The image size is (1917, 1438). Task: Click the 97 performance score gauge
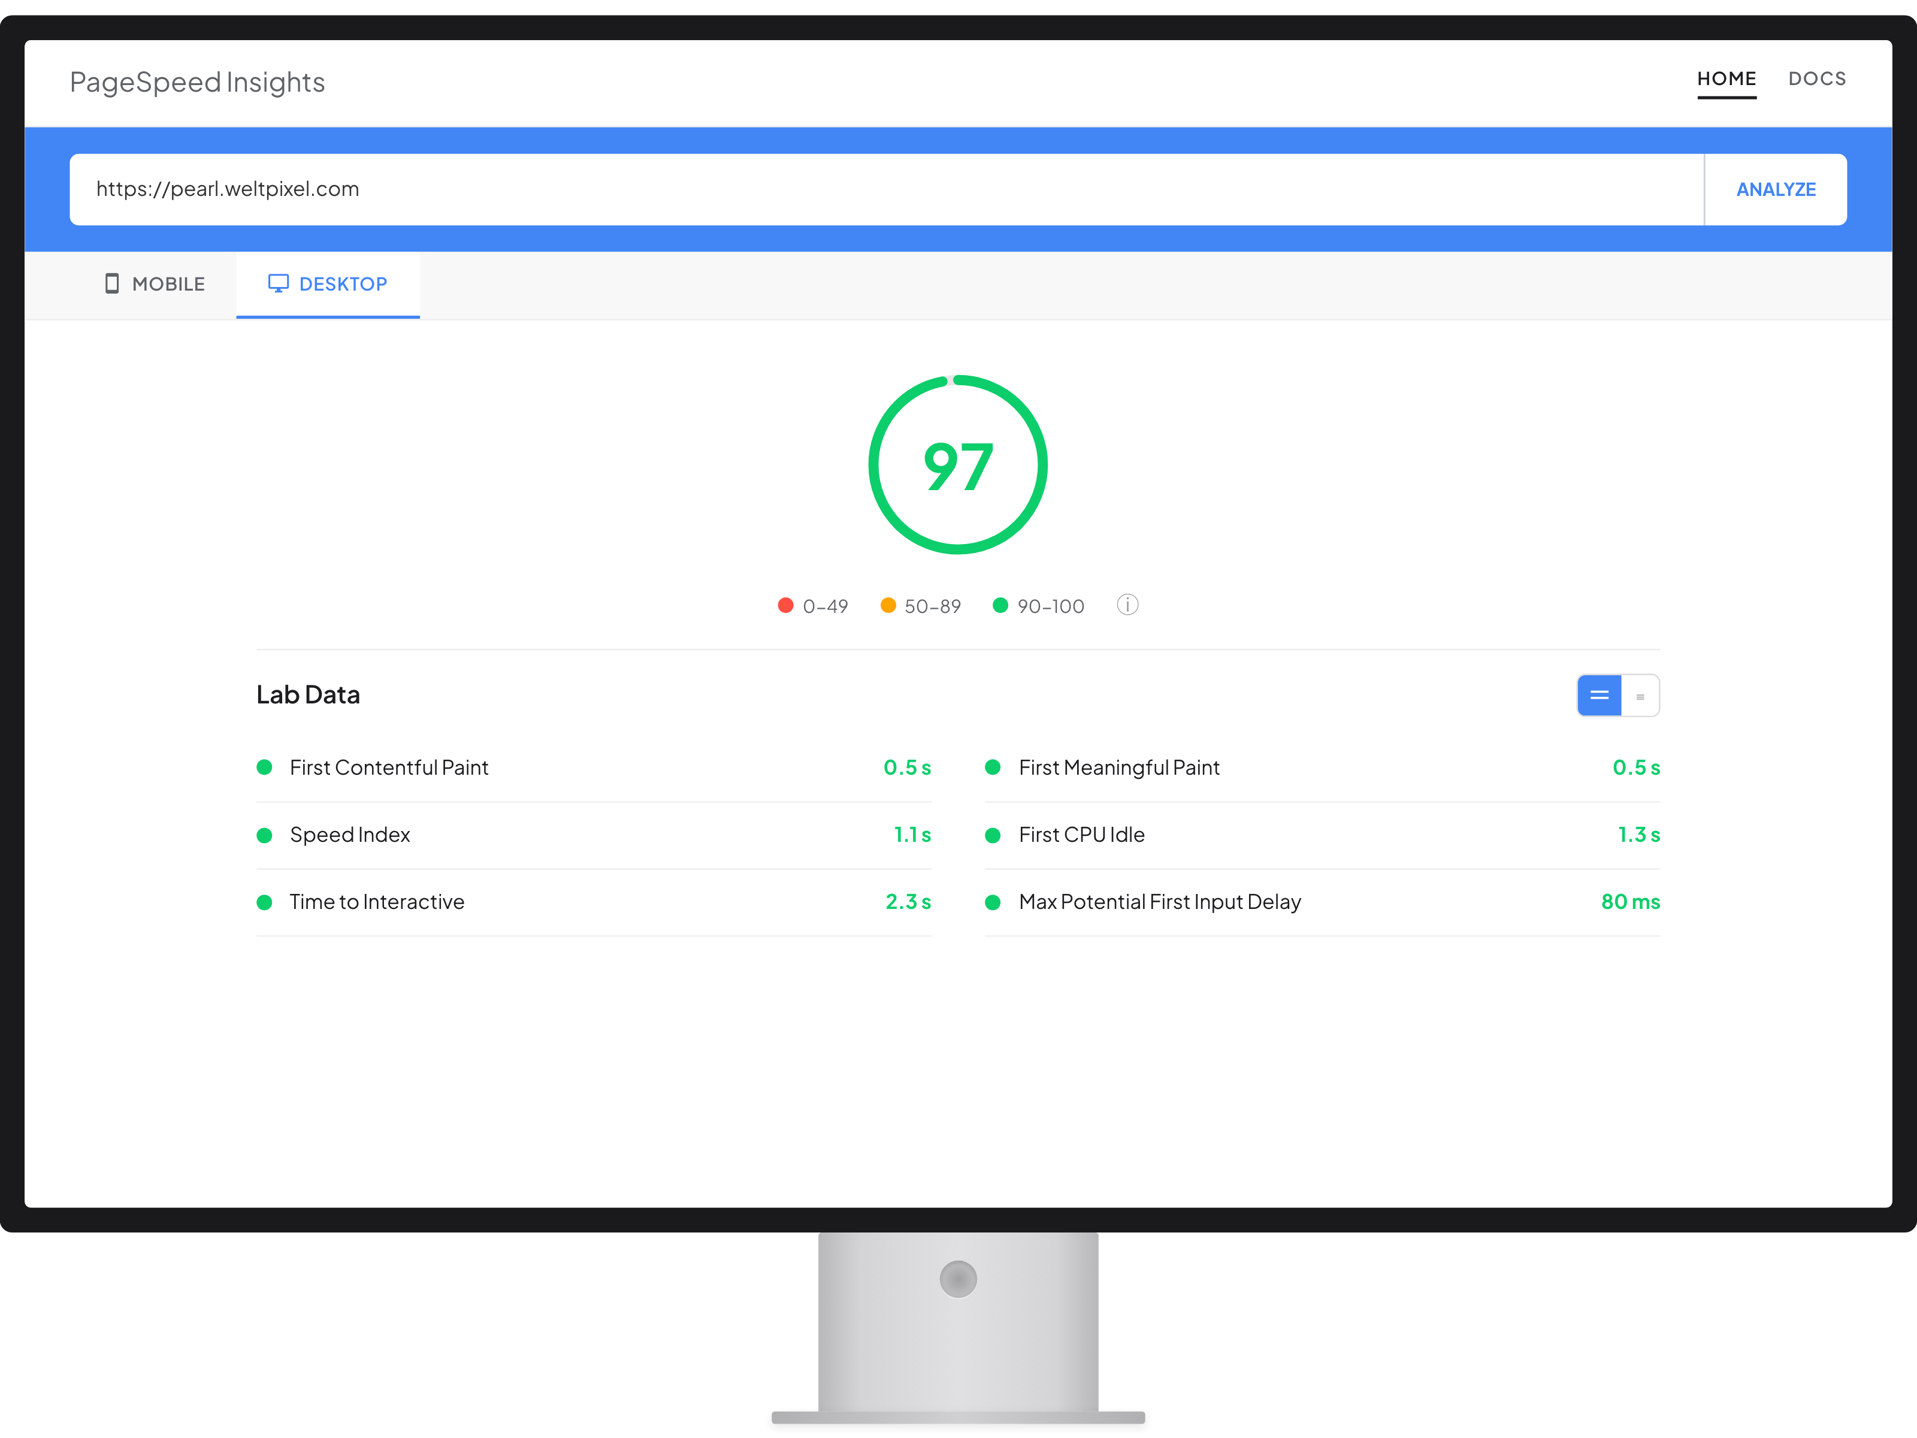[958, 464]
